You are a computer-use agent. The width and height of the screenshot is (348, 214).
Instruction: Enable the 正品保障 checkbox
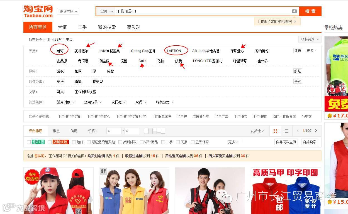point(193,142)
